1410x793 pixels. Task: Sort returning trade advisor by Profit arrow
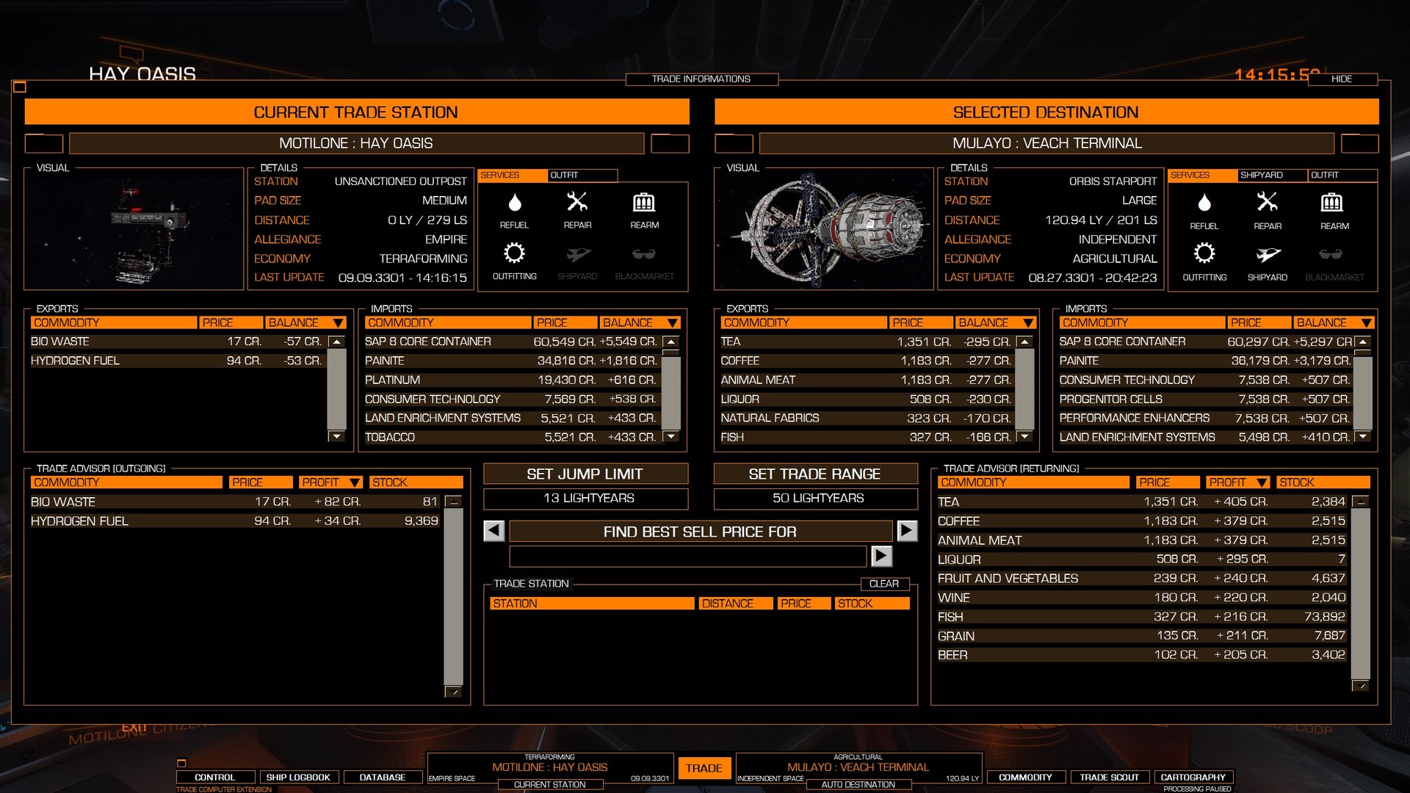click(x=1262, y=482)
